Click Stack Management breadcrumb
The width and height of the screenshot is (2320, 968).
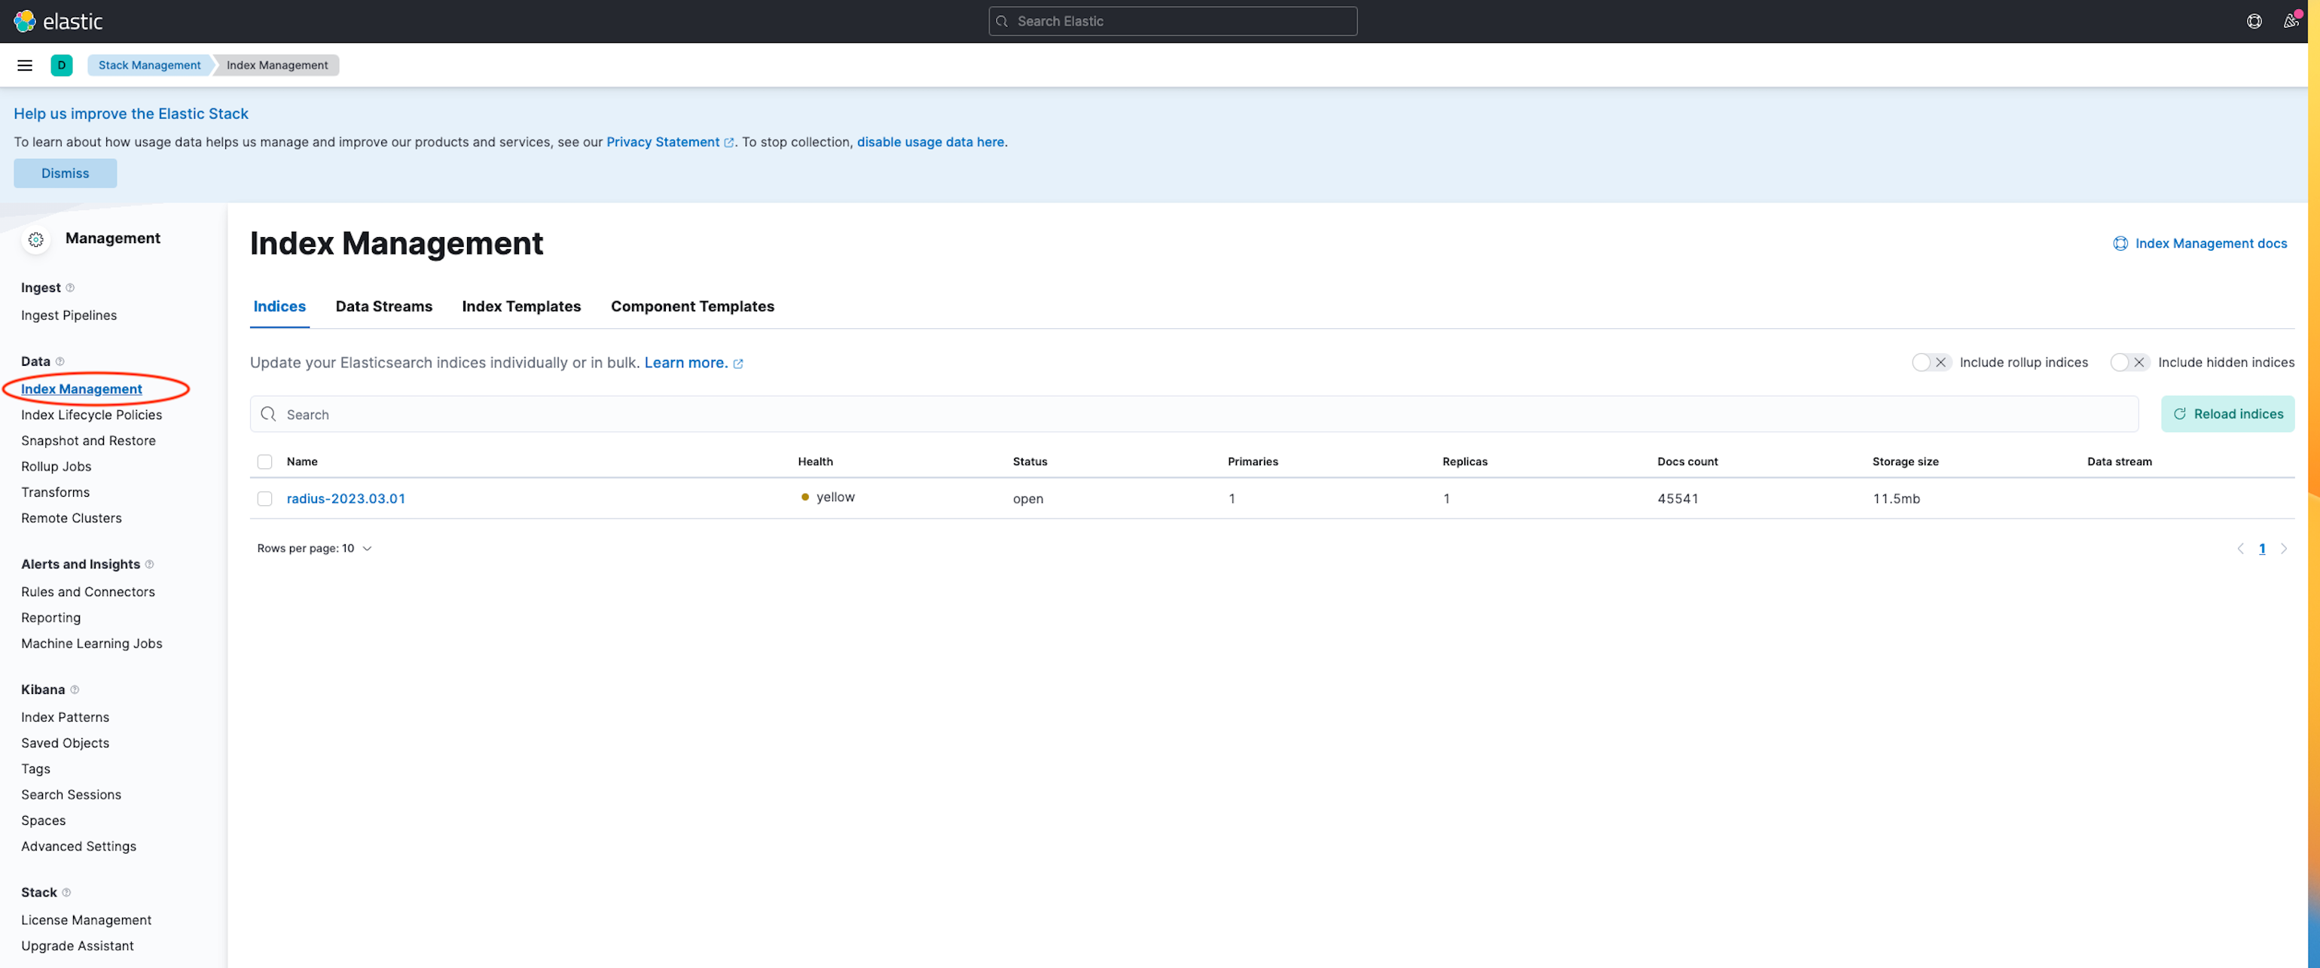149,65
